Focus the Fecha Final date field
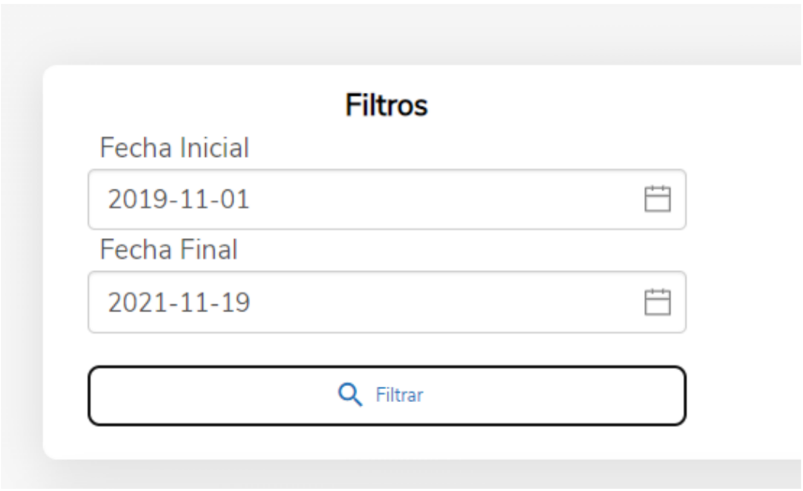This screenshot has height=491, width=803. [387, 302]
